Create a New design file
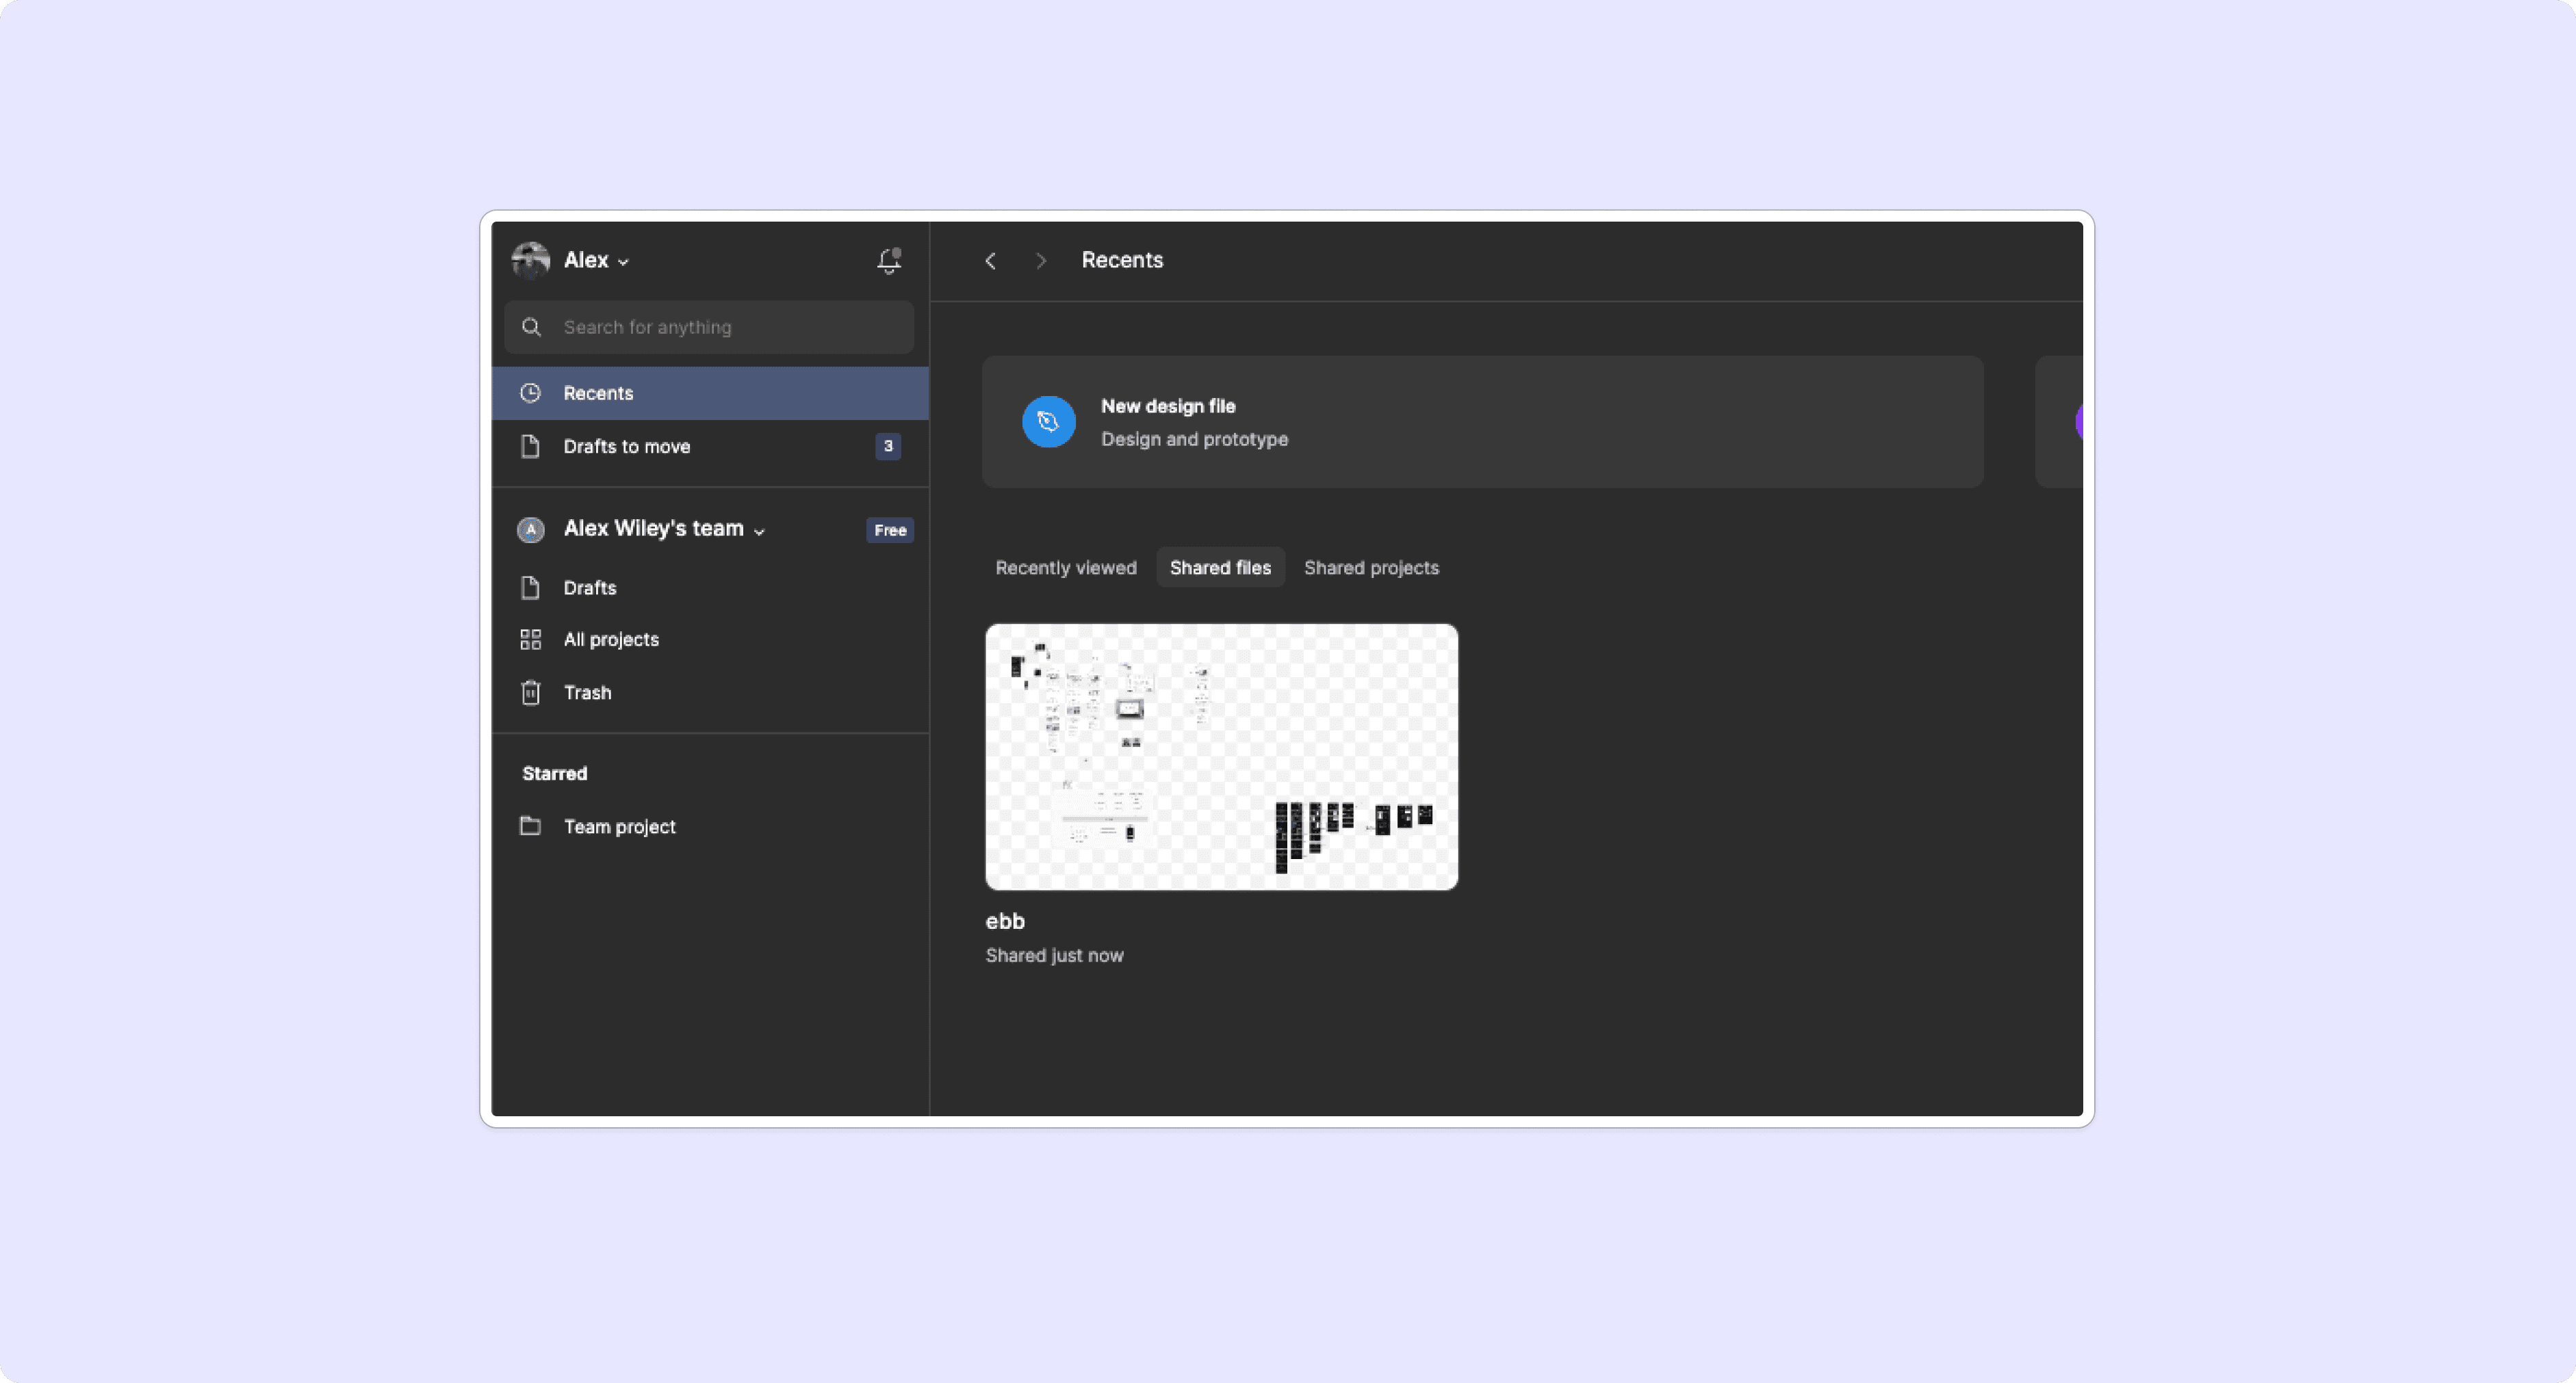2576x1383 pixels. click(1482, 422)
